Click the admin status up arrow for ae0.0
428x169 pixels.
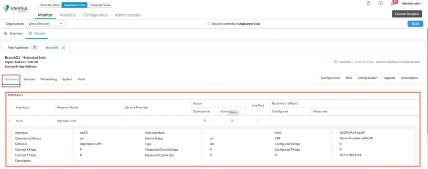click(232, 121)
